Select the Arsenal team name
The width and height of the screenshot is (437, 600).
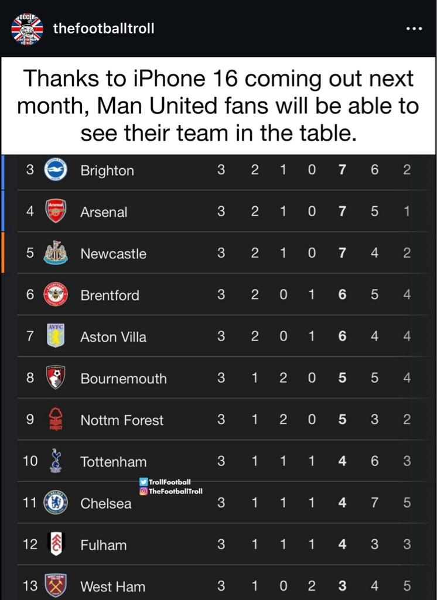104,212
